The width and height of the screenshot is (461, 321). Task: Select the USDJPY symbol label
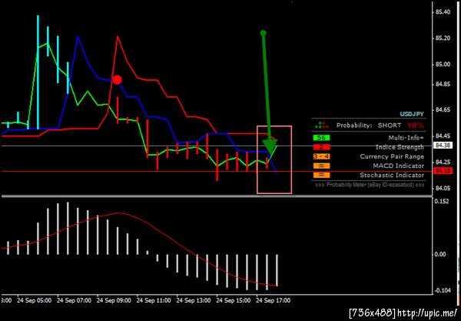tap(412, 114)
